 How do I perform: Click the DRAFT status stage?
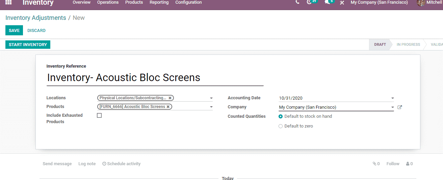tap(380, 44)
